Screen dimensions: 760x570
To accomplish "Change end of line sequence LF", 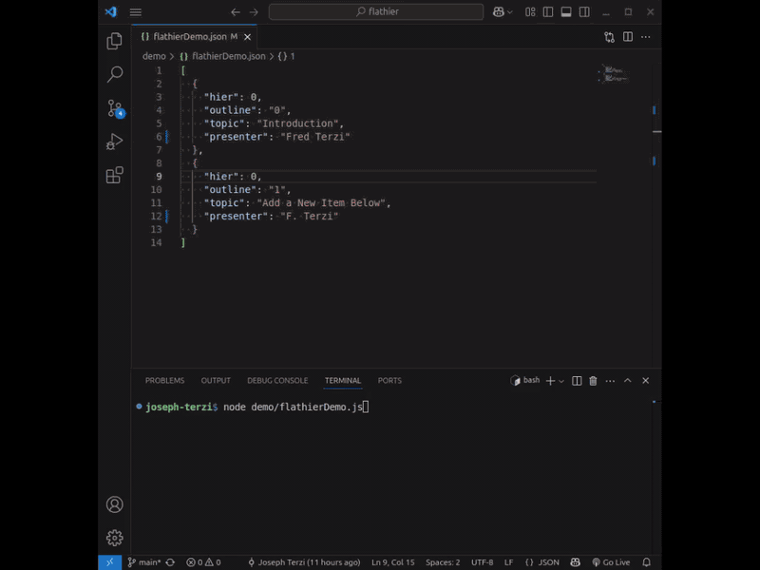I will tap(508, 562).
